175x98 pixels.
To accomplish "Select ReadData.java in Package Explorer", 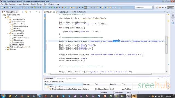I will point(19,31).
